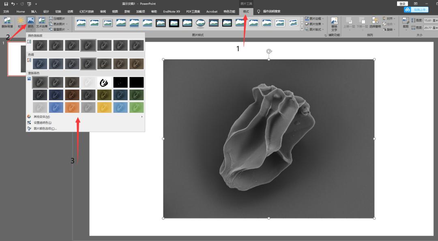Select the slide 1 thumbnail

pos(16,58)
